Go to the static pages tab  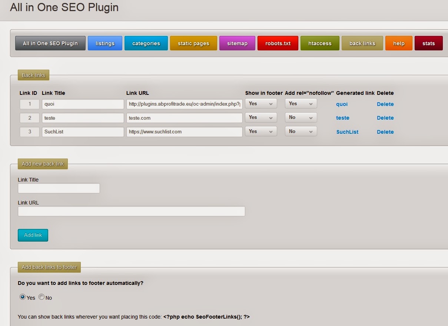193,43
